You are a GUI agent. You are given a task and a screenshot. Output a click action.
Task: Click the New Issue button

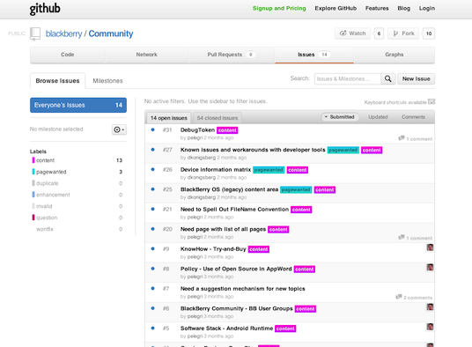416,79
